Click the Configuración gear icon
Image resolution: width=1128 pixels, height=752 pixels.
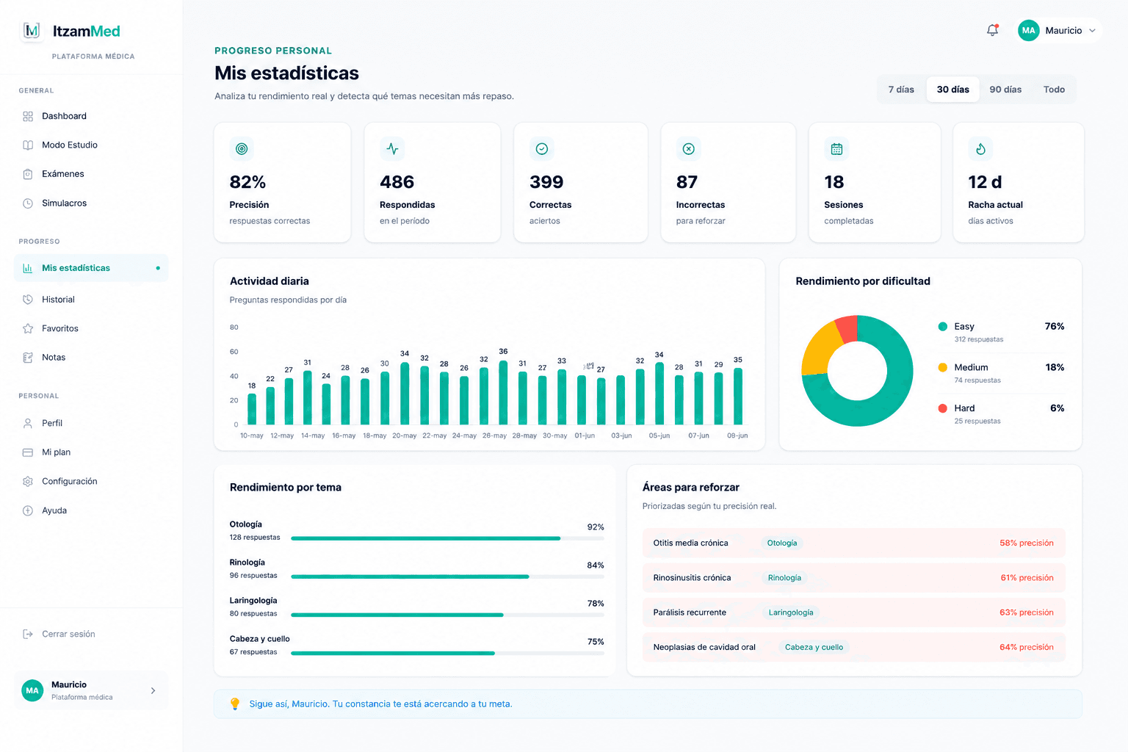click(x=28, y=482)
